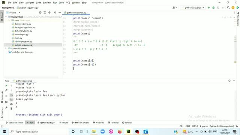Open the Project sidebar tab
This screenshot has width=240, height=135.
pos(2,16)
